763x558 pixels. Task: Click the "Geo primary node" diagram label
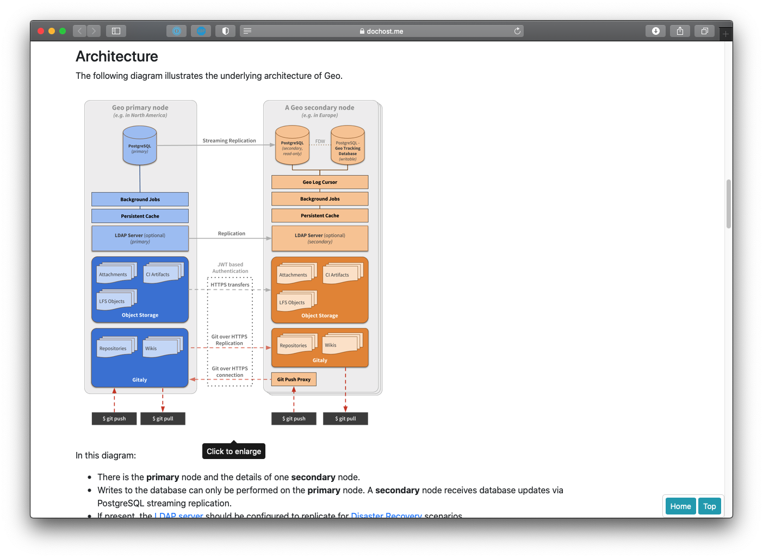[140, 108]
